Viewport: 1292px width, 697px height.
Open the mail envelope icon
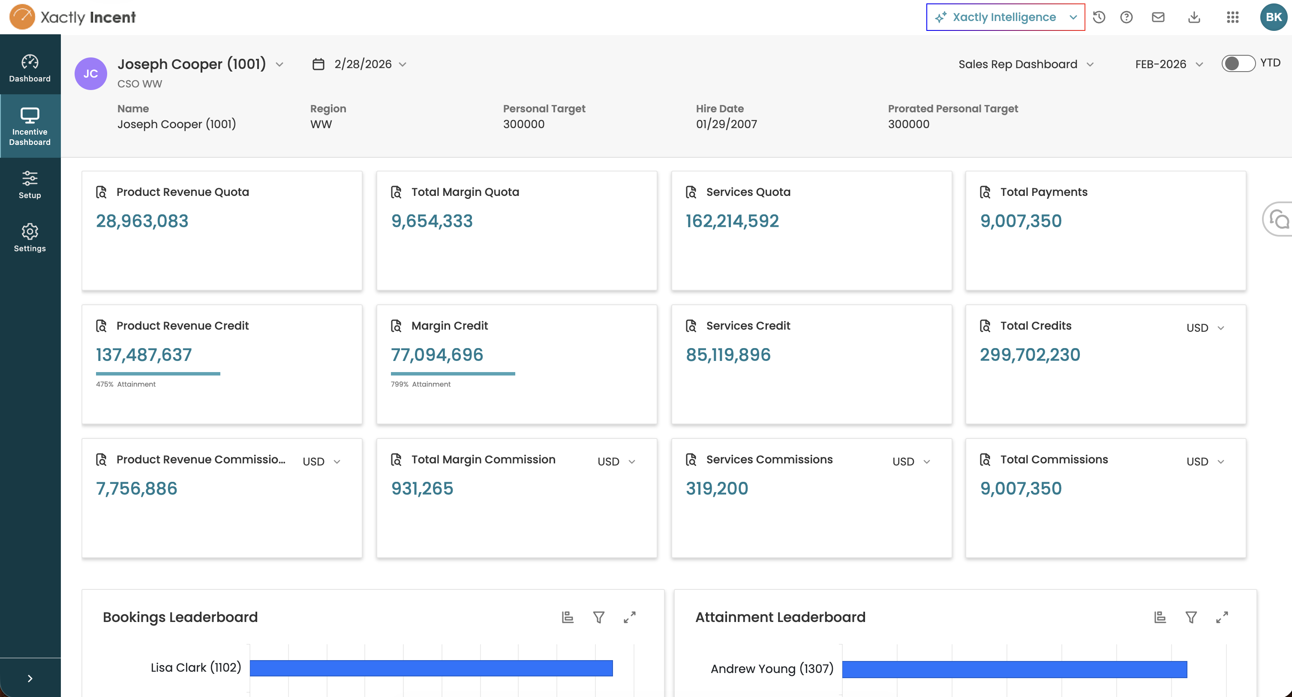(1158, 17)
